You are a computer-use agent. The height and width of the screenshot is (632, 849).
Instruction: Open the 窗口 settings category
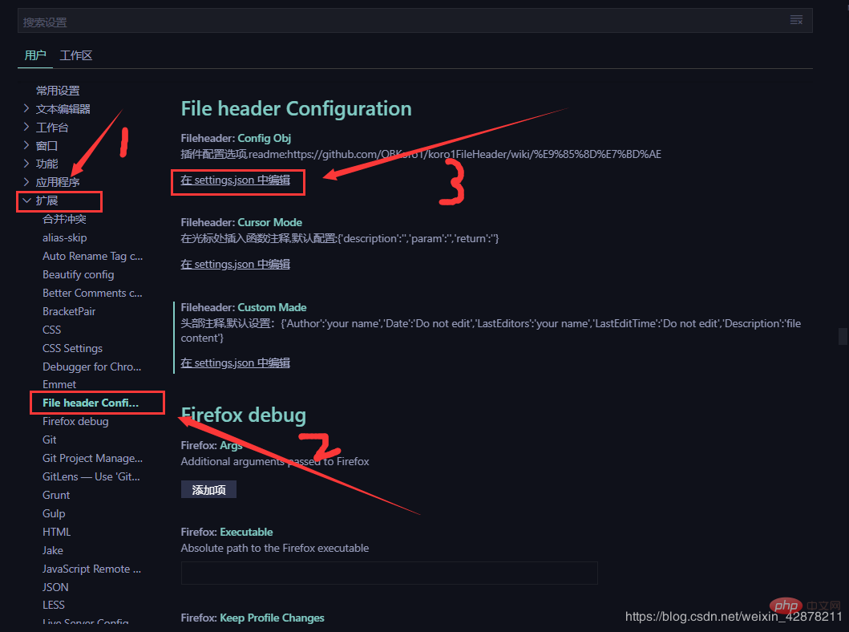coord(46,145)
